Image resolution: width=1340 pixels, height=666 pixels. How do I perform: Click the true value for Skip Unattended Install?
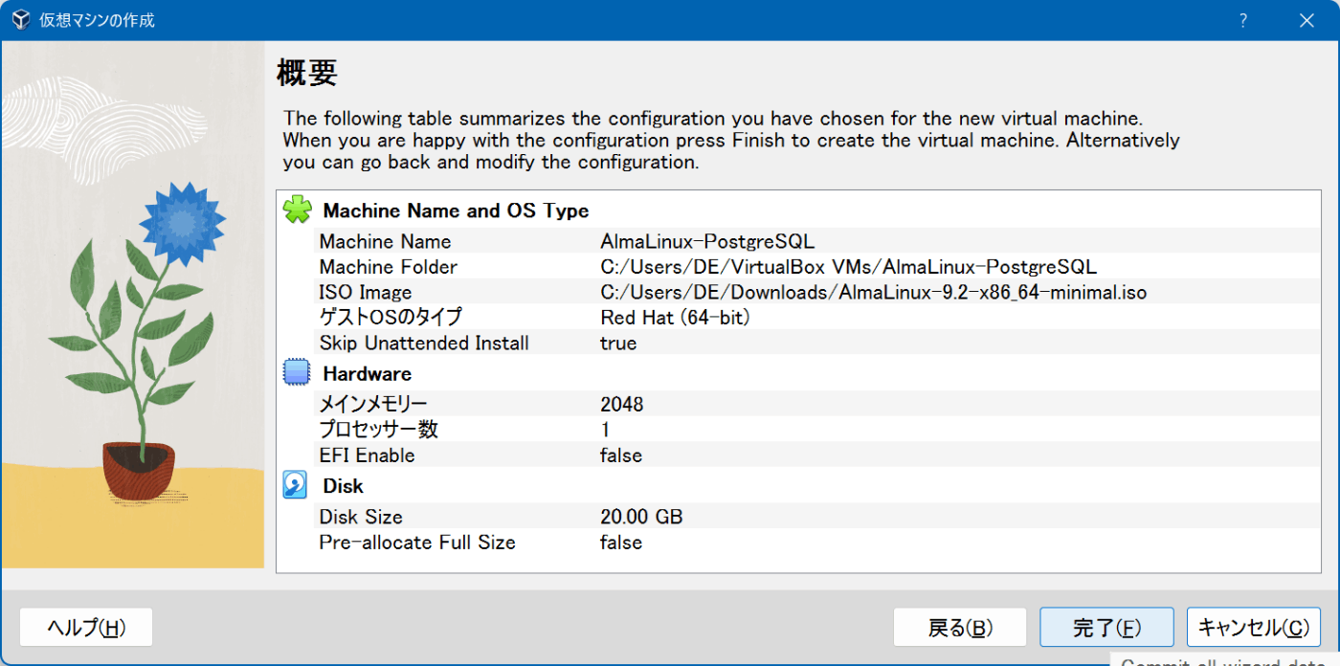coord(618,343)
